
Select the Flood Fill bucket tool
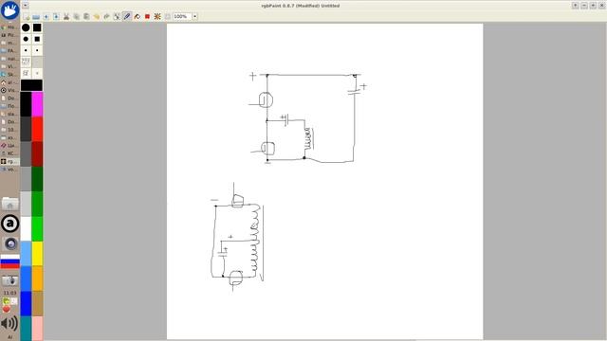[x=137, y=17]
